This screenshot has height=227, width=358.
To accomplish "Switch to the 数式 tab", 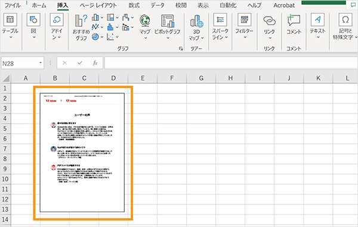I will (x=134, y=5).
